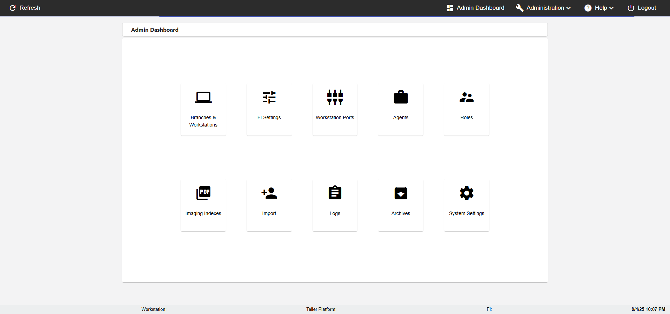
Task: Open the Help menu label
Action: (601, 8)
